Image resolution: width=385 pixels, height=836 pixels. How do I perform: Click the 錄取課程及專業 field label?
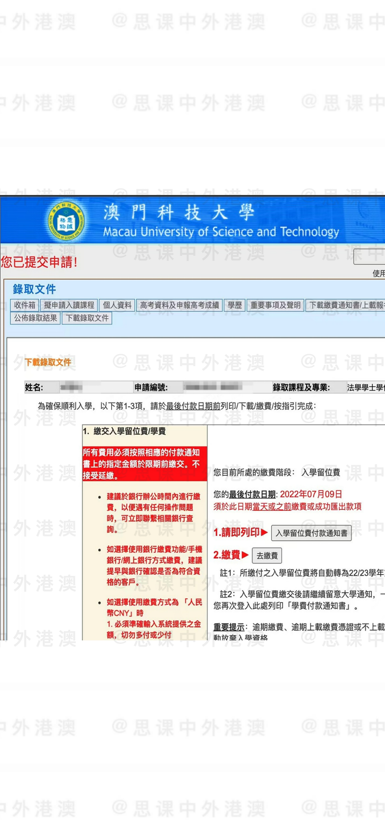301,387
